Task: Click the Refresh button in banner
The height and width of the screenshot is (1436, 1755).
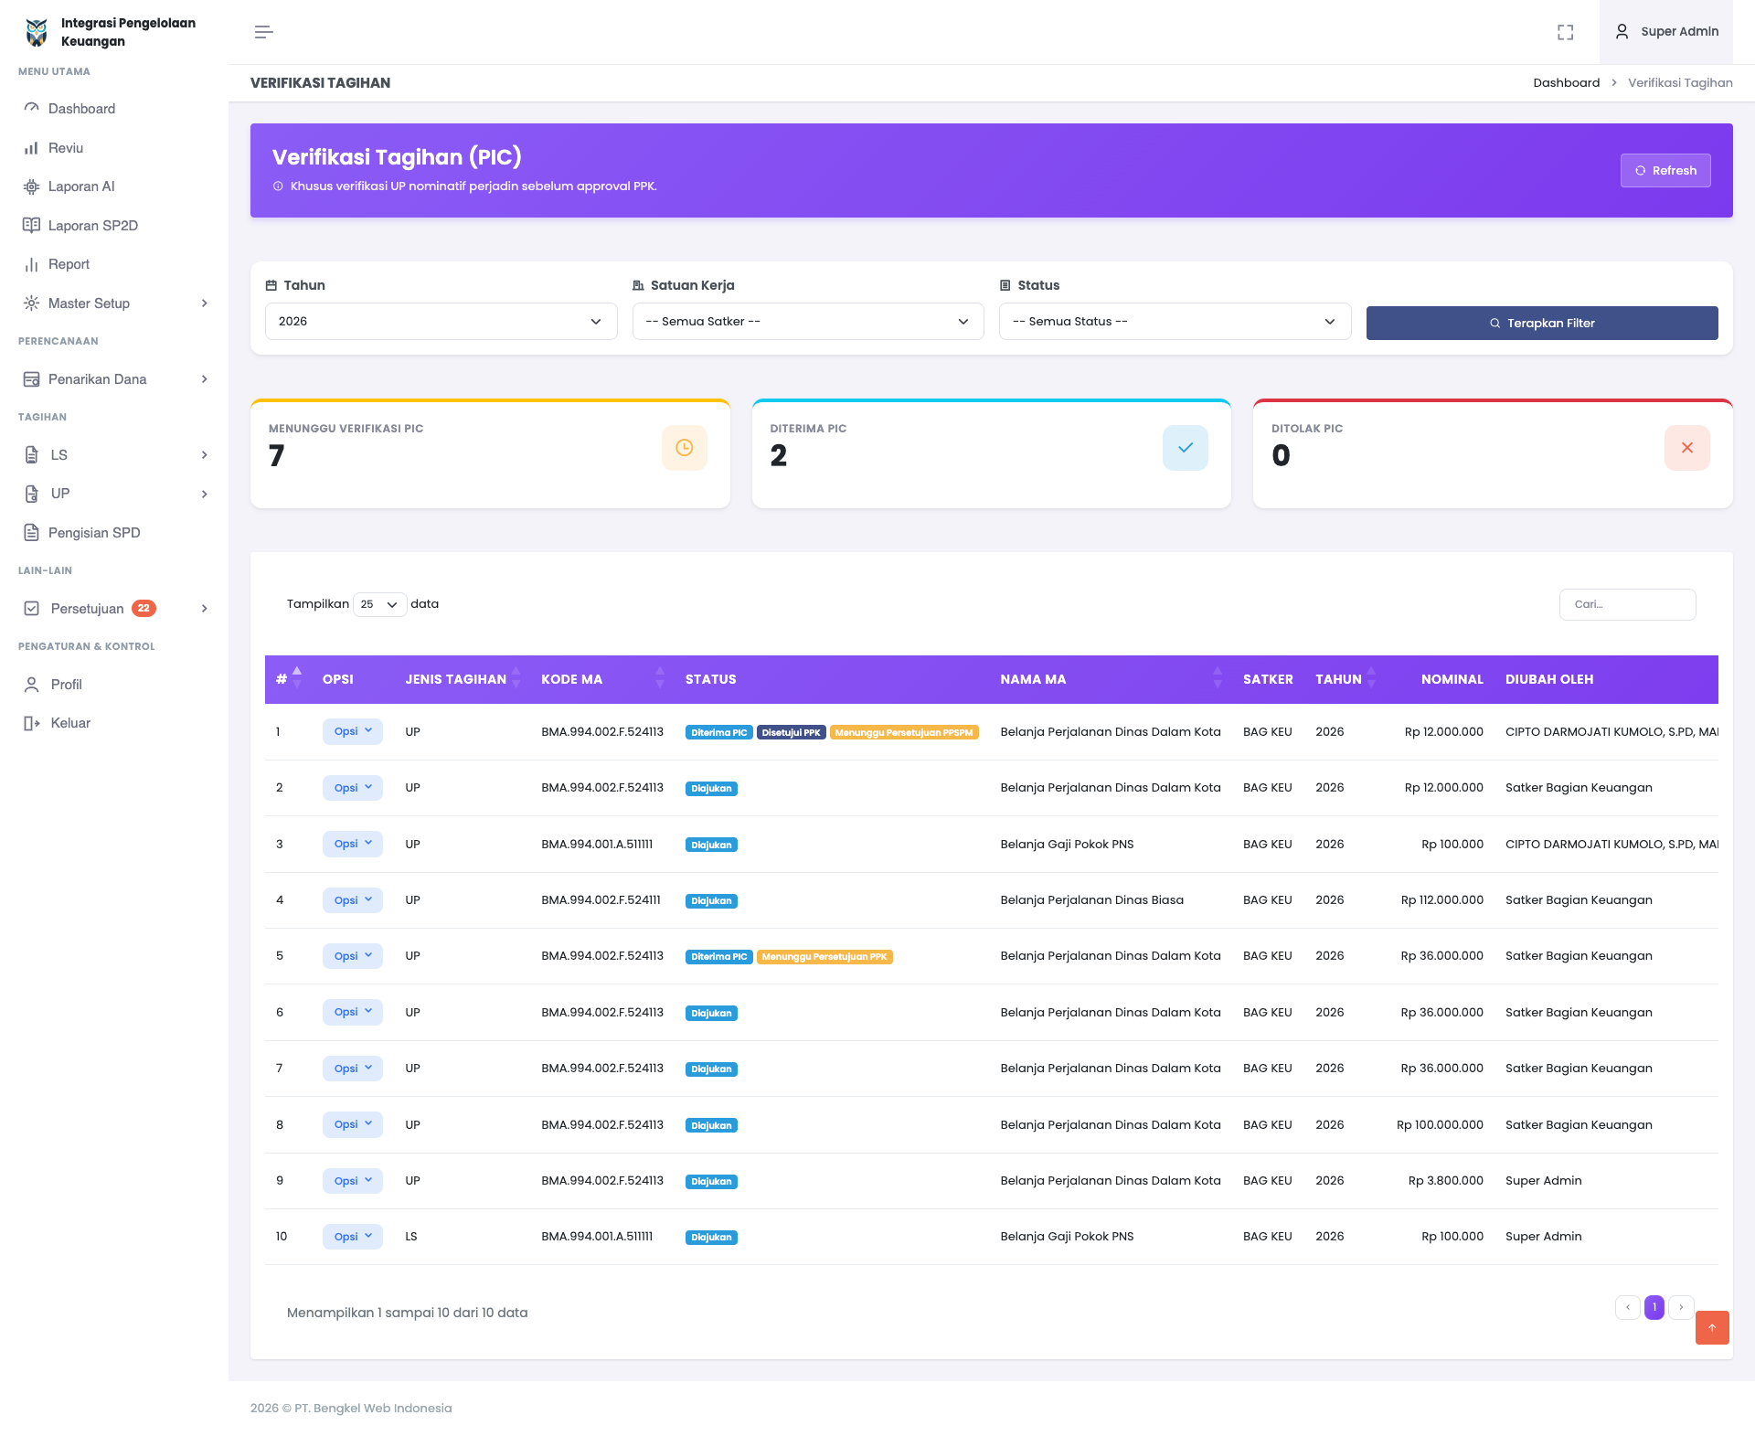Action: coord(1665,171)
